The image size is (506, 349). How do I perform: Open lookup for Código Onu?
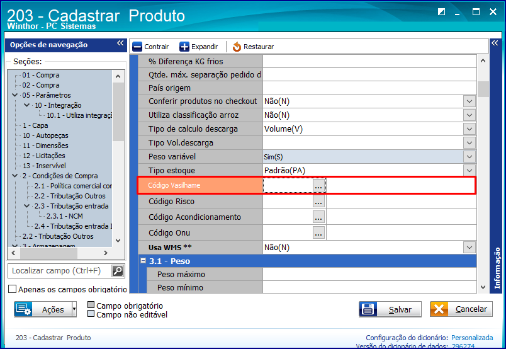(x=318, y=233)
